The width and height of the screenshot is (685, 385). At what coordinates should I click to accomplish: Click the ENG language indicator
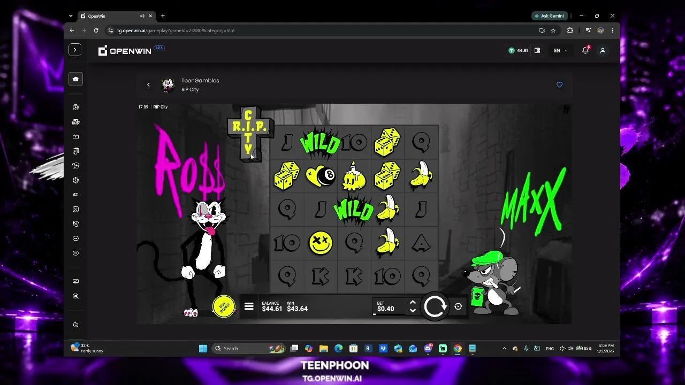point(550,348)
